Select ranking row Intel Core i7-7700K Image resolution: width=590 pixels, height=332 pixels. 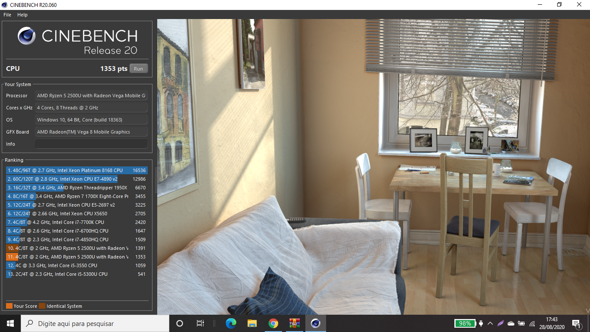coord(77,222)
